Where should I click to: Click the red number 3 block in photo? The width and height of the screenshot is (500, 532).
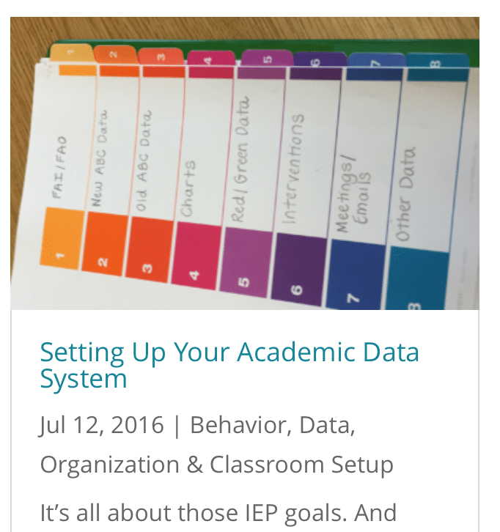click(x=150, y=249)
